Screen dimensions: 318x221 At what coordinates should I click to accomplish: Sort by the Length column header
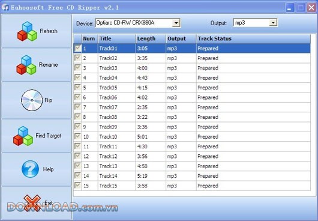point(151,38)
